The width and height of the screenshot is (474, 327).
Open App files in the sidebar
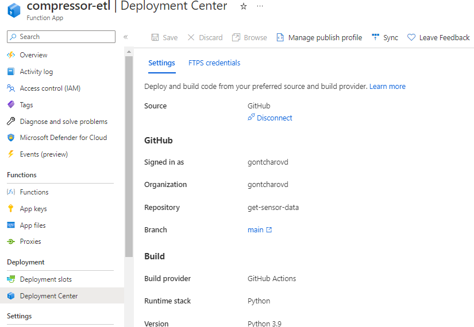coord(33,225)
